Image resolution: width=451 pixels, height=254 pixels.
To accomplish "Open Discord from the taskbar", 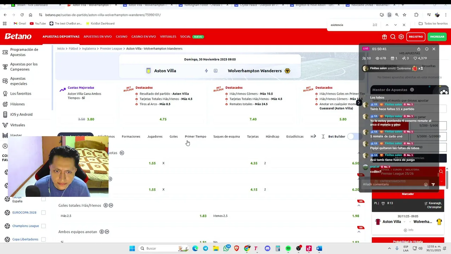I will click(267, 248).
